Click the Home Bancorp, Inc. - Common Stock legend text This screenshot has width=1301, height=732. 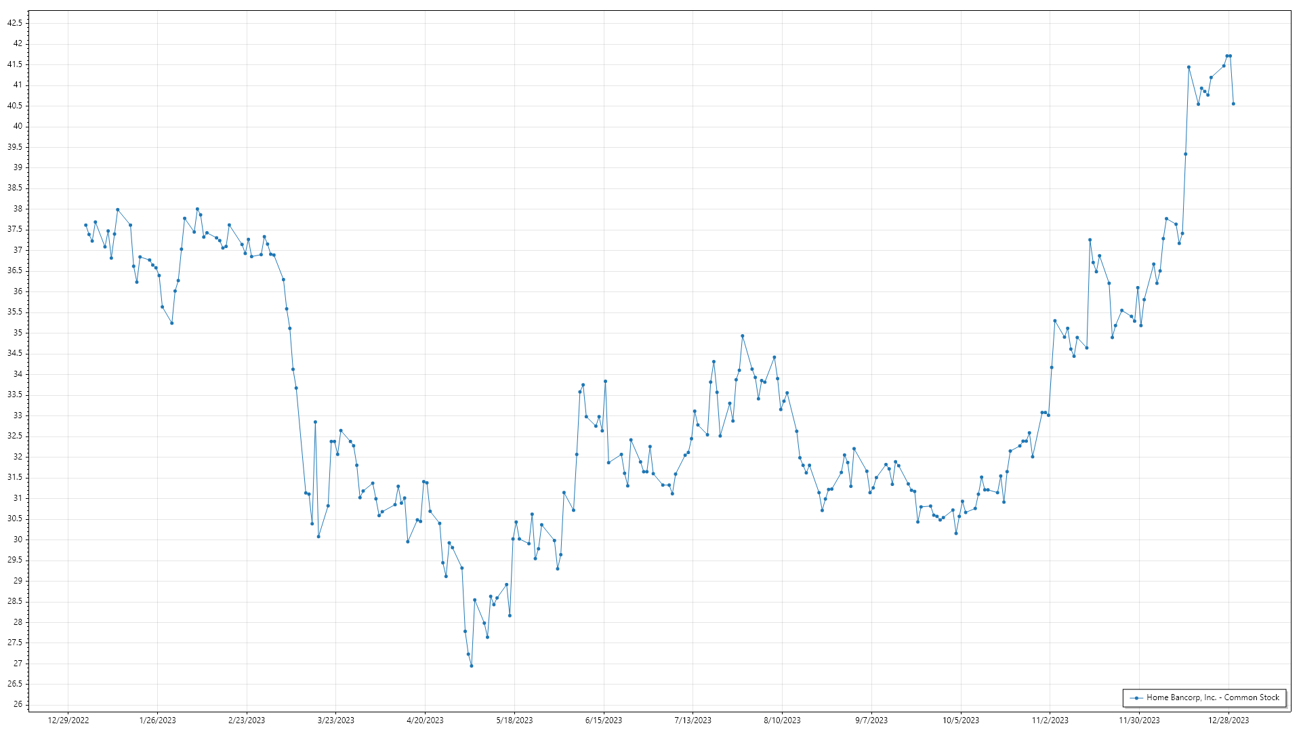1212,697
